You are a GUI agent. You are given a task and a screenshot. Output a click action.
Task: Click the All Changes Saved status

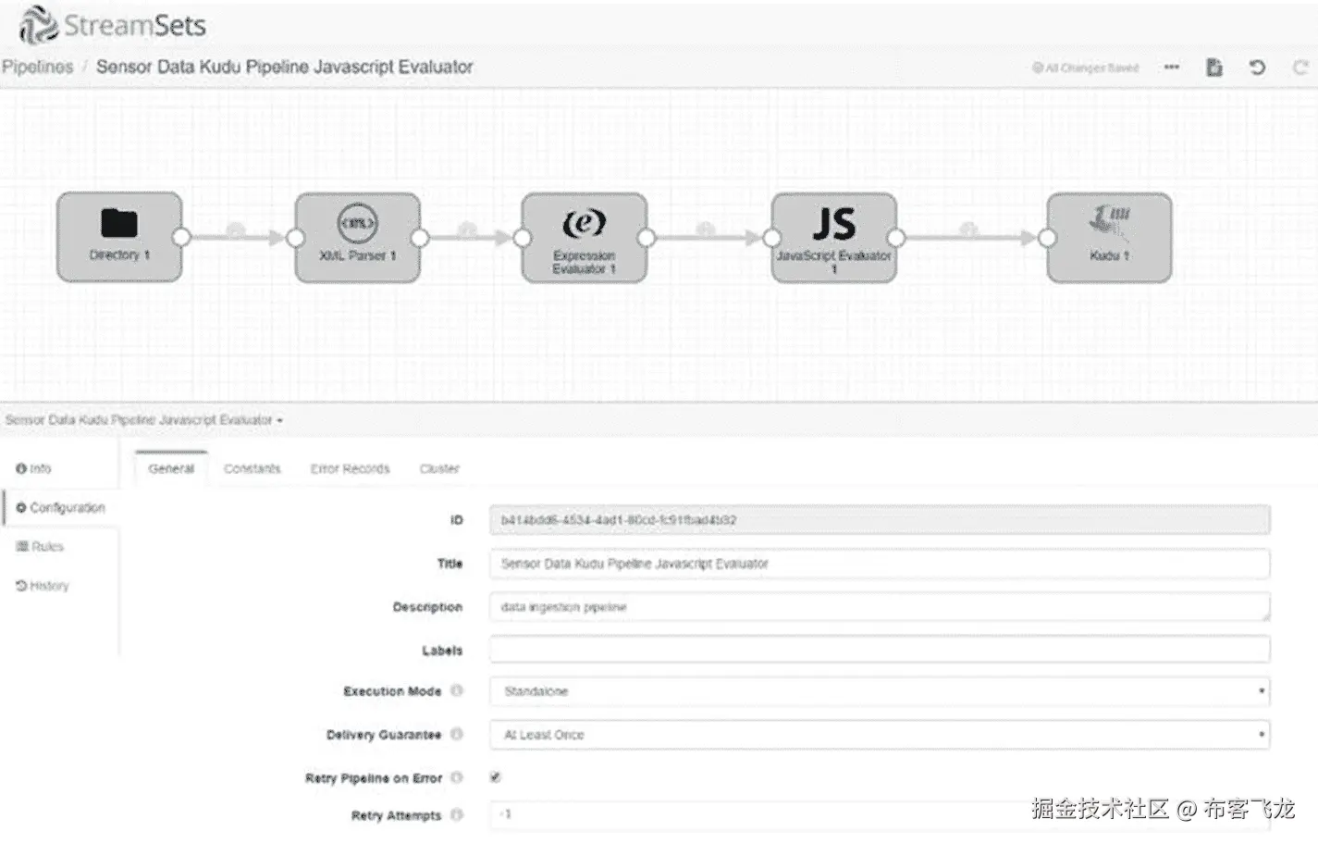(1085, 68)
